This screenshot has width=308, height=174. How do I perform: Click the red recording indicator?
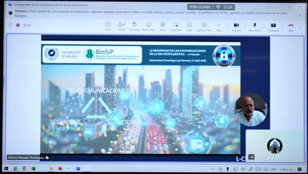click(18, 25)
